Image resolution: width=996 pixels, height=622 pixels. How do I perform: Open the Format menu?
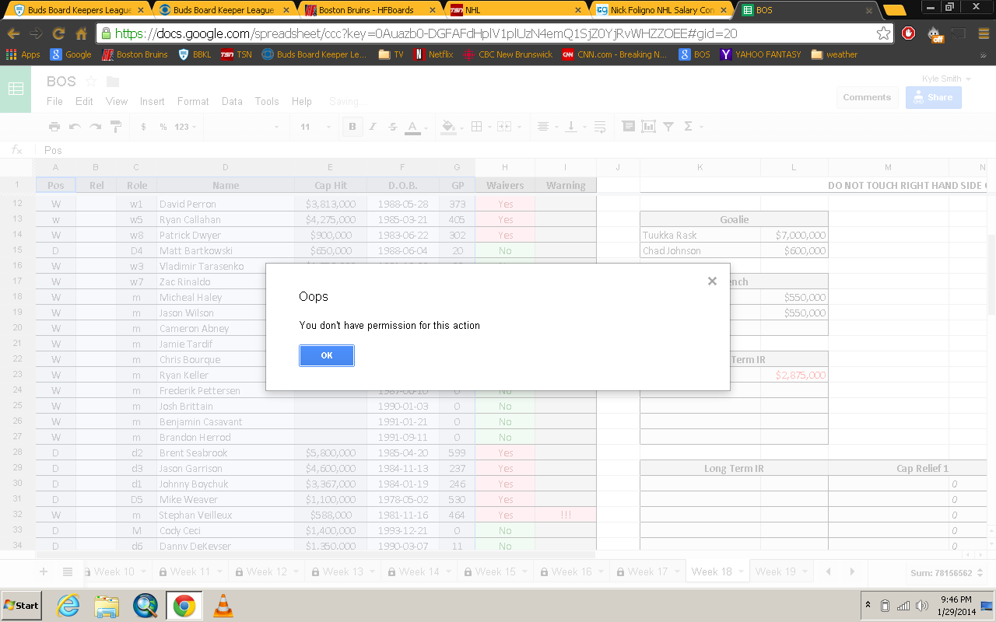[193, 101]
